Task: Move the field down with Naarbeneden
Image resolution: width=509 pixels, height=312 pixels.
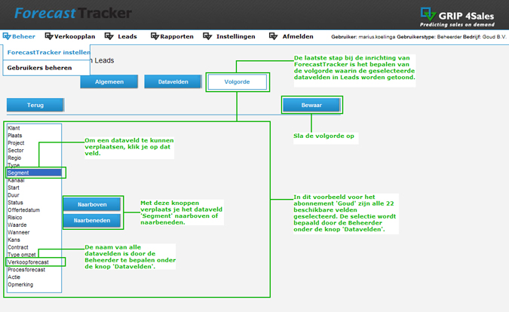Action: click(92, 221)
